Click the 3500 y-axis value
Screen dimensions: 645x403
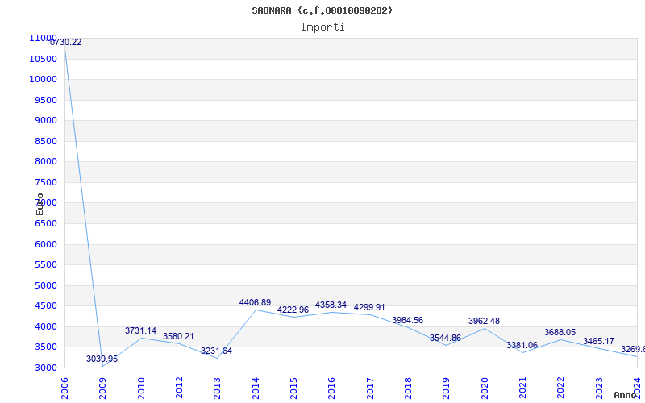[46, 347]
